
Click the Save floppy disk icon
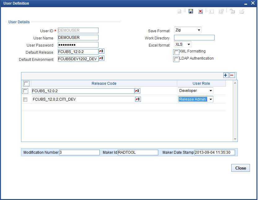click(x=191, y=11)
